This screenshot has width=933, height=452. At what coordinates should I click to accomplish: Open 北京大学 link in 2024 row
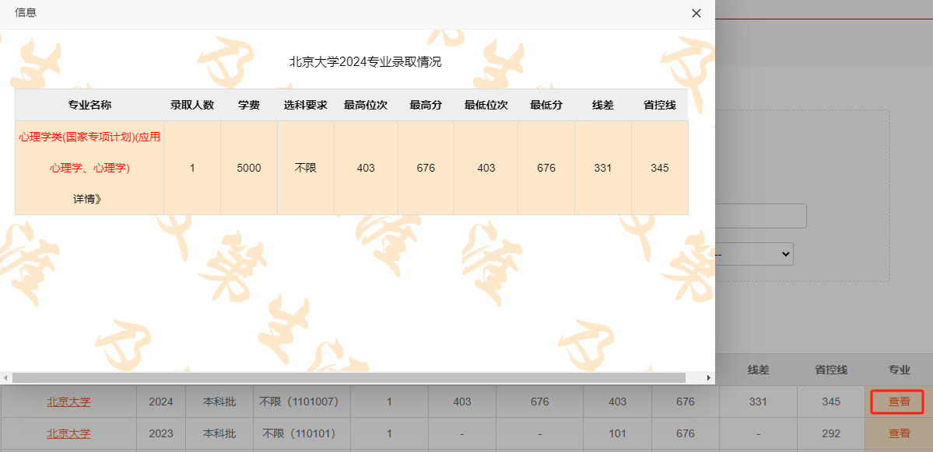(x=68, y=402)
